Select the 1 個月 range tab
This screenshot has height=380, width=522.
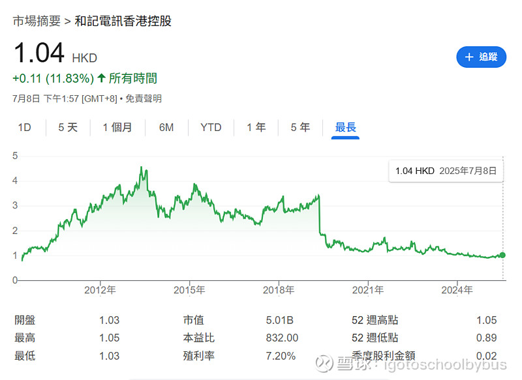tap(117, 127)
